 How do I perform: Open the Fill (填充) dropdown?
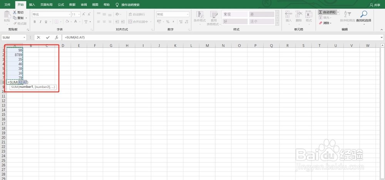(x=325, y=18)
